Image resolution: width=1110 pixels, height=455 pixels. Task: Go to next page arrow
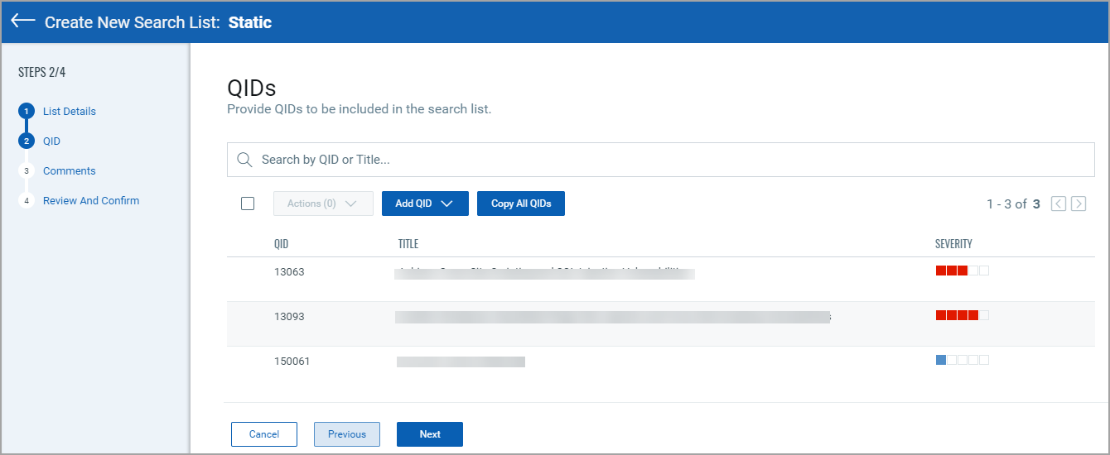(1079, 204)
